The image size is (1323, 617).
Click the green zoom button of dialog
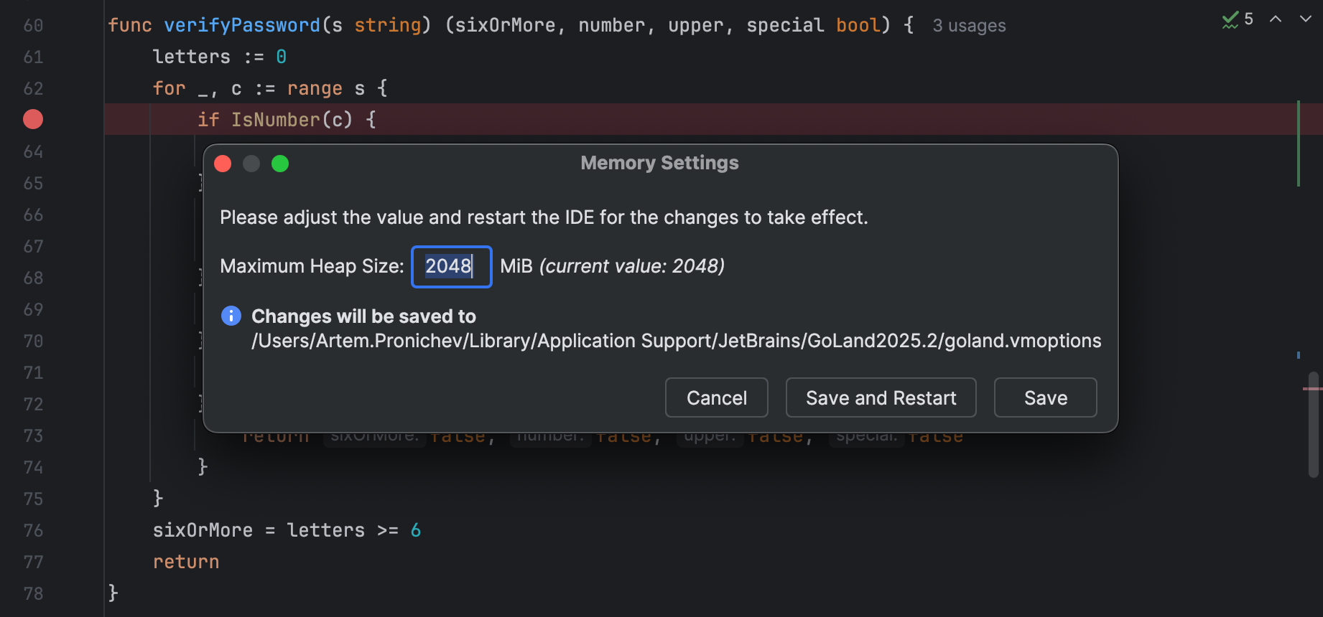(x=280, y=164)
